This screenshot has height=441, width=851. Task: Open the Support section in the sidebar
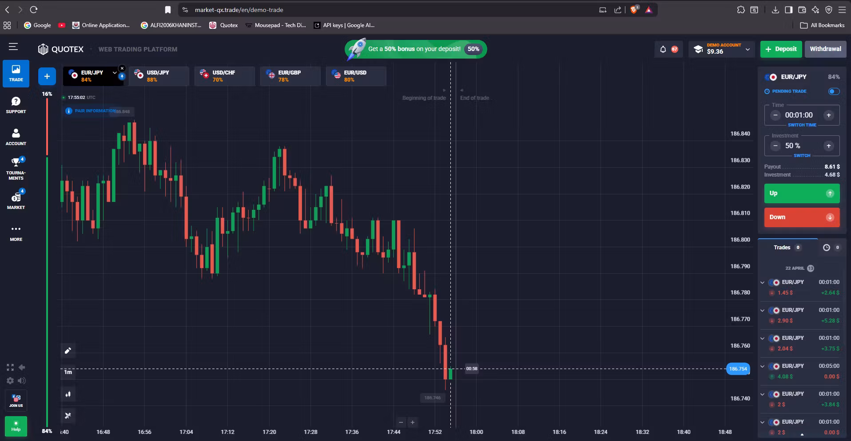(16, 106)
